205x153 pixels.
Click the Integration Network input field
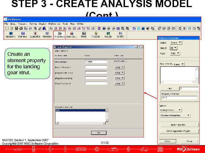tap(96, 73)
